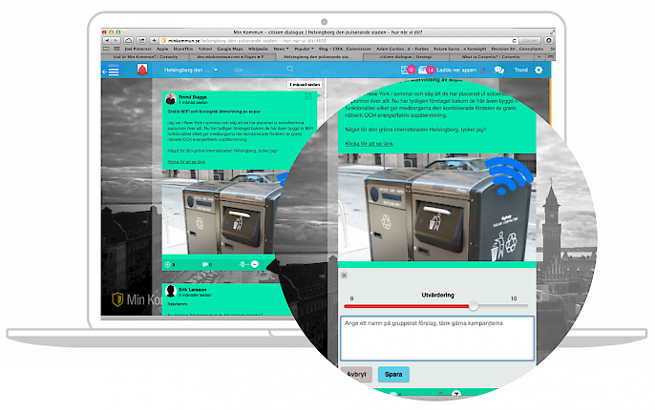Click 'Gratis WiFi och biologisk återvinning' title
Image resolution: width=655 pixels, height=410 pixels.
pos(214,112)
